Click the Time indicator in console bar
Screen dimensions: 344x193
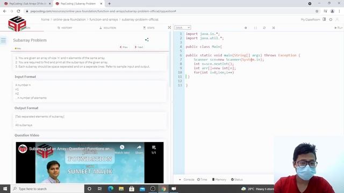tap(202, 180)
